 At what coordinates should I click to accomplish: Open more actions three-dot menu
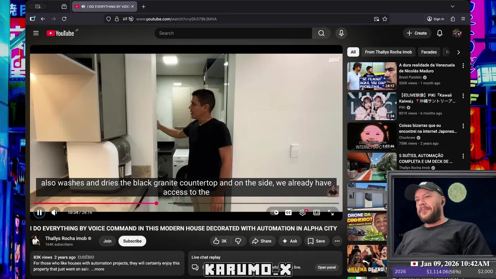(337, 241)
